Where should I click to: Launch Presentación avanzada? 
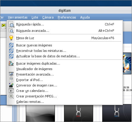point(65,74)
